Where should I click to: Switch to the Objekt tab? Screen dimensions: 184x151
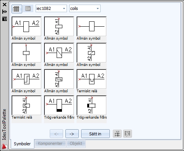[76, 143]
